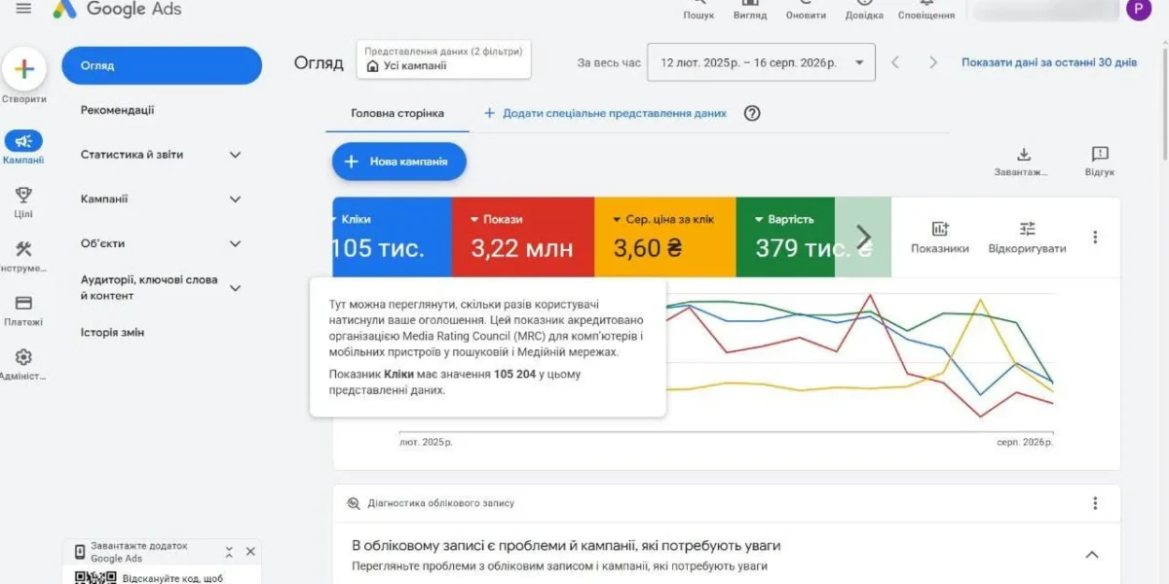1169x584 pixels.
Task: Open Вартість metric dropdown
Action: [783, 219]
